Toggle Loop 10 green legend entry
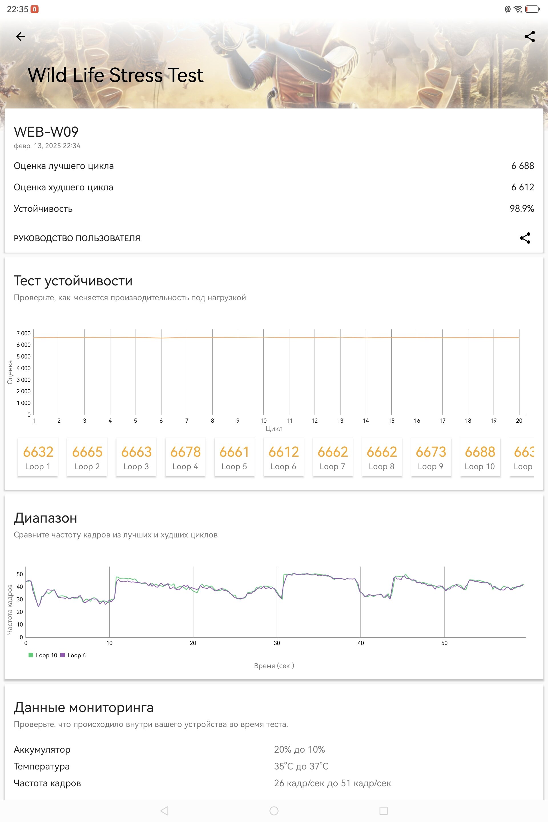 (x=43, y=655)
